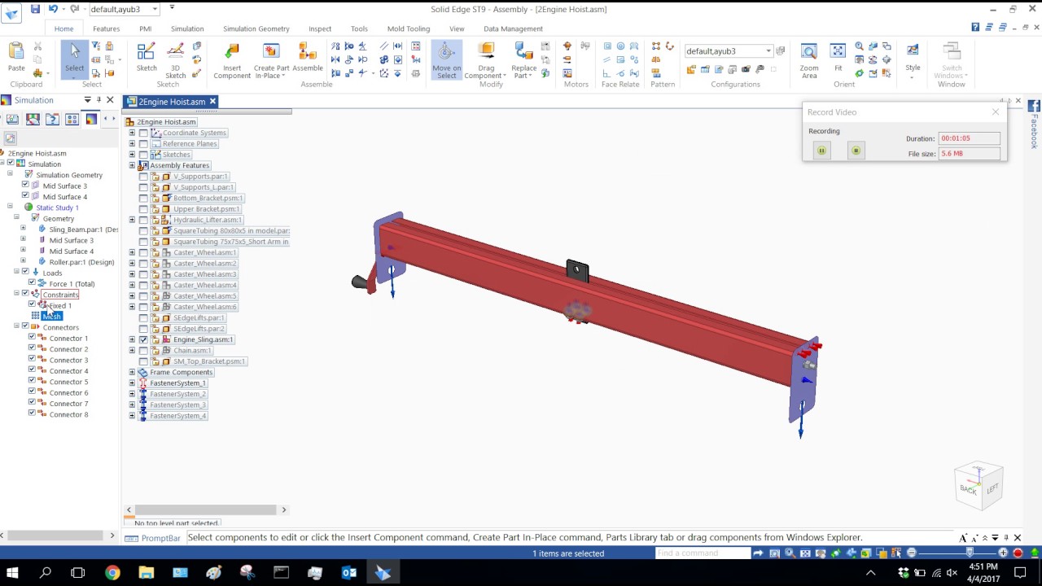Open the Inspect ribbon tab
Screen dimensions: 1042x586
tap(320, 28)
